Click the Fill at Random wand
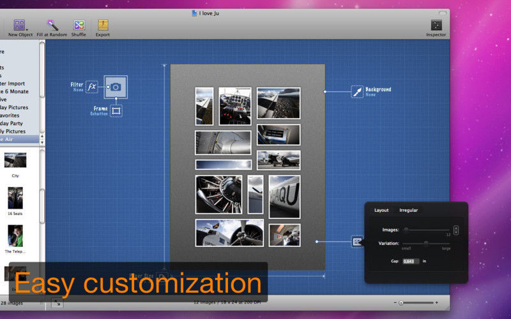Screen dimensions: 511x319 coord(52,27)
